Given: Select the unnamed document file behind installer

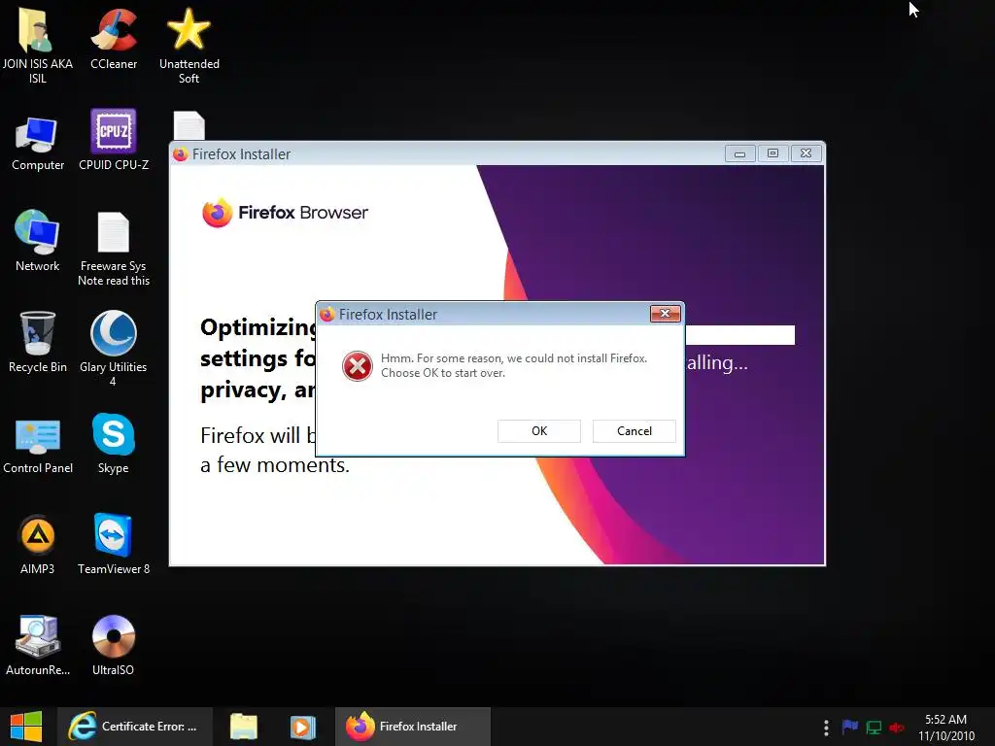Looking at the screenshot, I should point(189,125).
